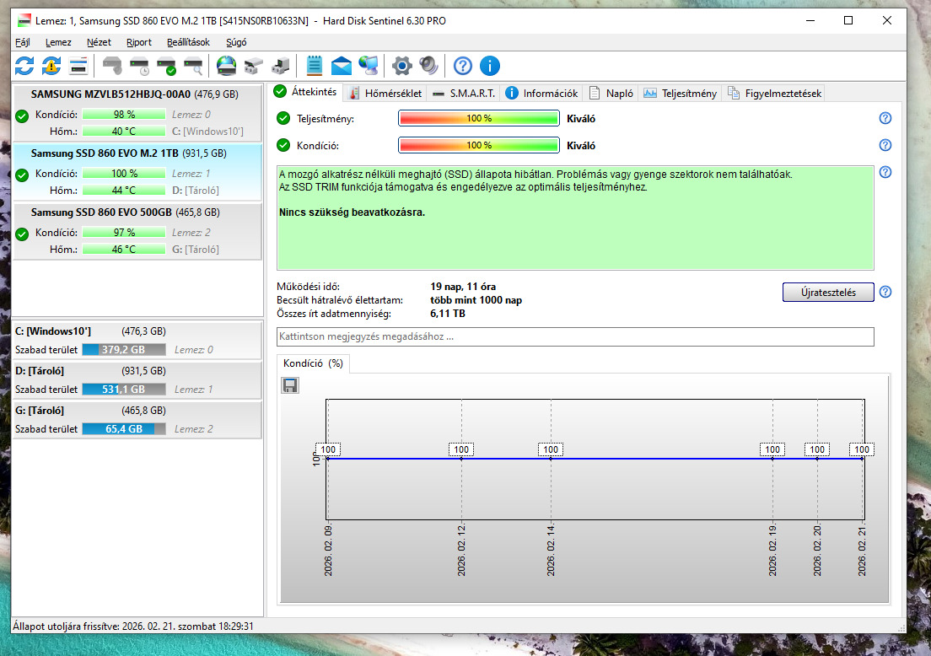931x656 pixels.
Task: Click the help icon beside the green status text
Action: [885, 172]
